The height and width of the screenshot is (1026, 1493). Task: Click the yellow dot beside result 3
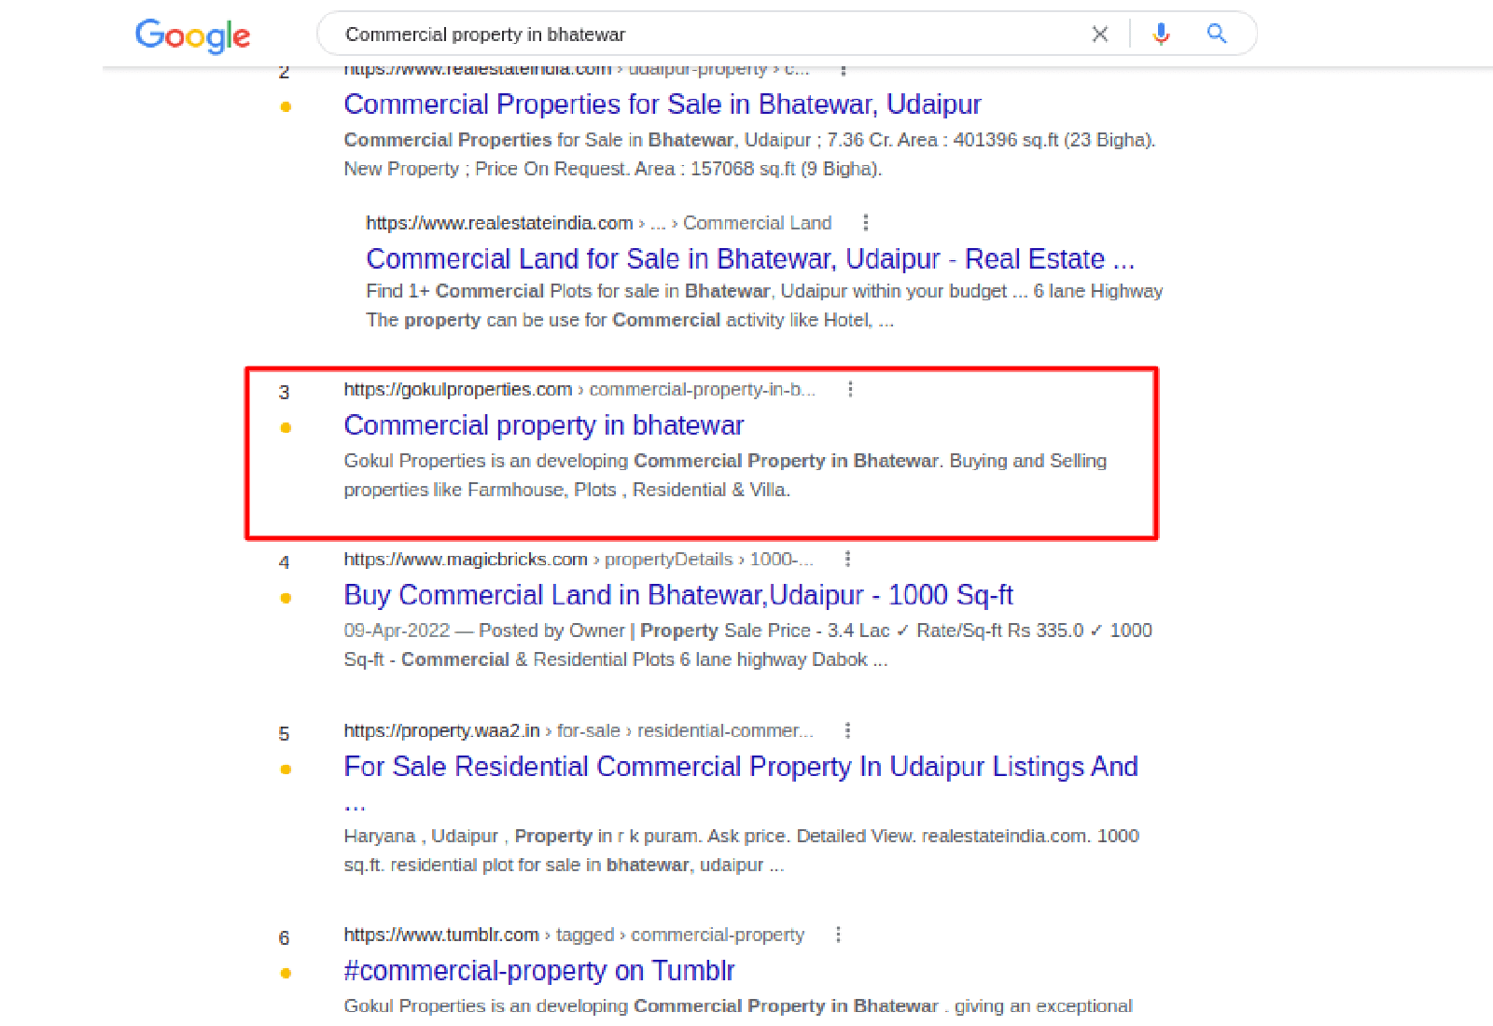coord(286,428)
